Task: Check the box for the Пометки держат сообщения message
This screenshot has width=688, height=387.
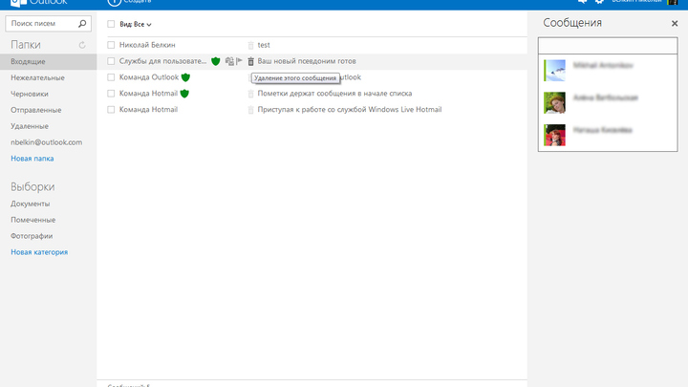Action: [111, 94]
